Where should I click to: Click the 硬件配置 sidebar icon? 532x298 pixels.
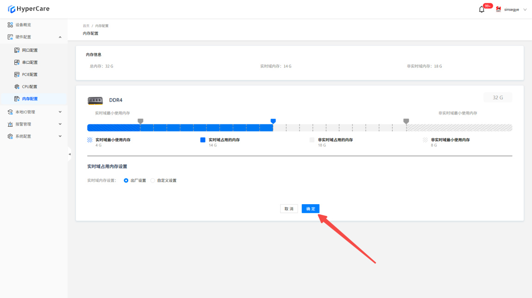tap(10, 37)
